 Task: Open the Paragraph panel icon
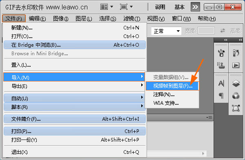(x=221, y=95)
